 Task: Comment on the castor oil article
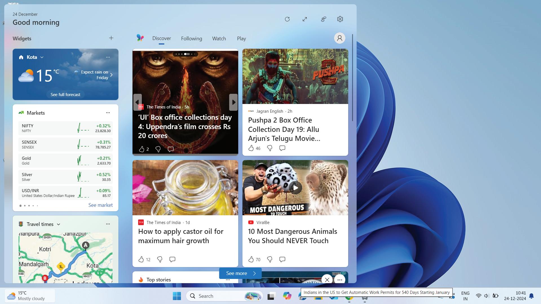pyautogui.click(x=172, y=259)
